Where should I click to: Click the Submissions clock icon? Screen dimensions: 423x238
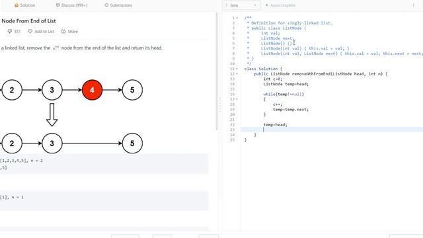pos(106,5)
